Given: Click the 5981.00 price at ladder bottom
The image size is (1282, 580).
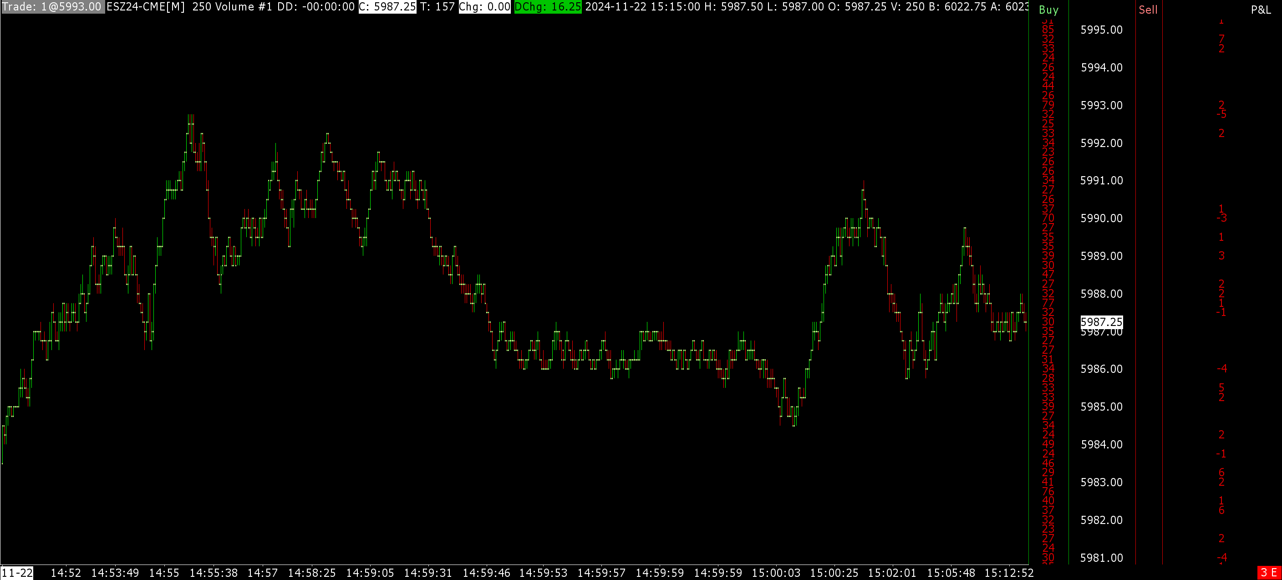Looking at the screenshot, I should click(x=1101, y=558).
